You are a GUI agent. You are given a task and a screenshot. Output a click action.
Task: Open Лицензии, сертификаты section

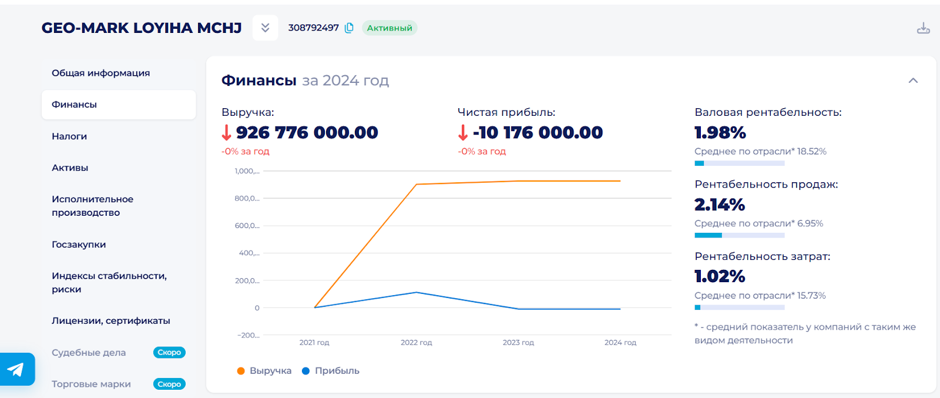(110, 321)
